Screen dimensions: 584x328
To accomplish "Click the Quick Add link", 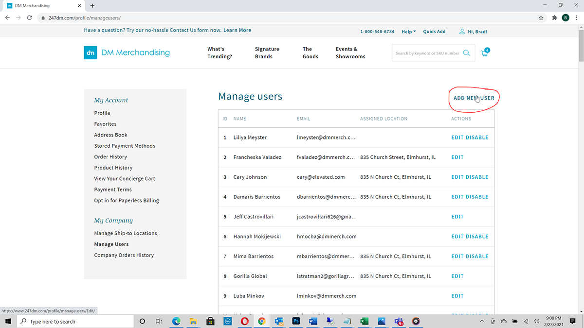I will coord(434,32).
